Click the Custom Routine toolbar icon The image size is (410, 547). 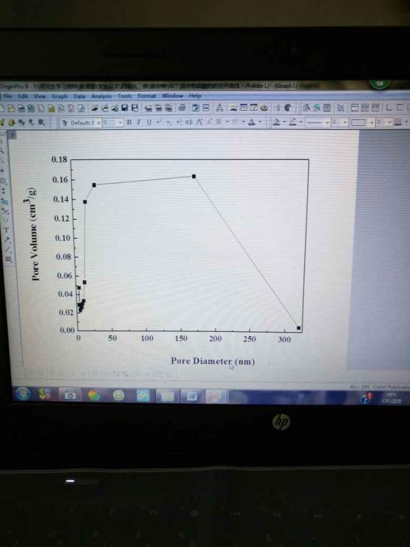click(x=219, y=108)
